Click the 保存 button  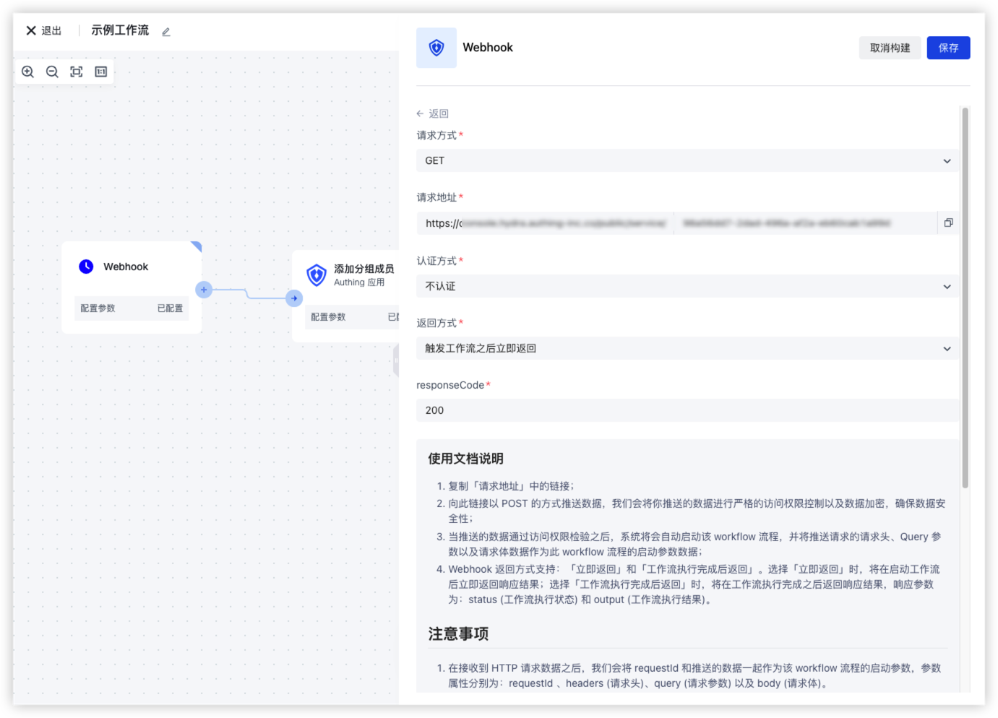[x=948, y=48]
